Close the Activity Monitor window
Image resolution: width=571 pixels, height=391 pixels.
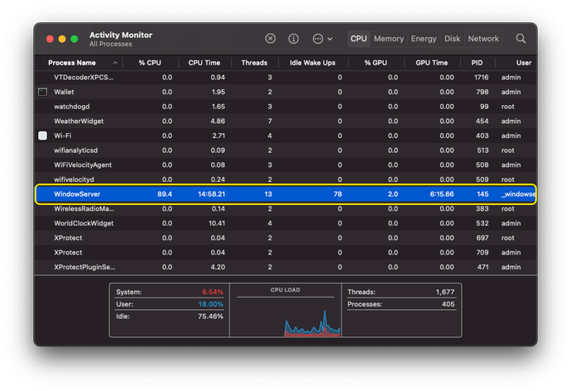tap(50, 39)
